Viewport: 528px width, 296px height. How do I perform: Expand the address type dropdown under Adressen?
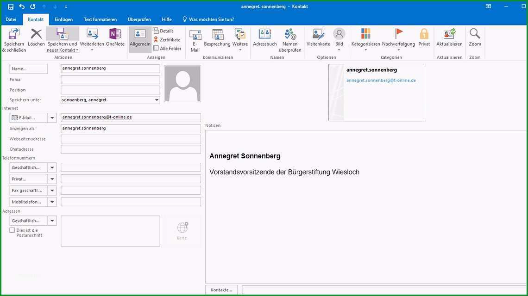pos(52,221)
